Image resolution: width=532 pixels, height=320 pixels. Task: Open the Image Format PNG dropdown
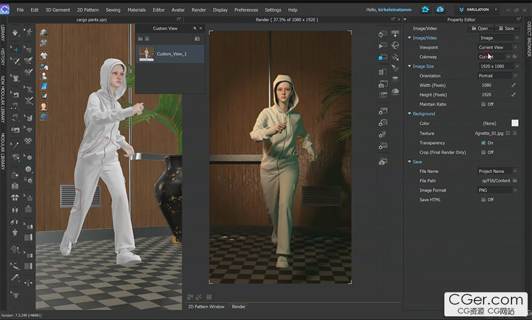498,191
